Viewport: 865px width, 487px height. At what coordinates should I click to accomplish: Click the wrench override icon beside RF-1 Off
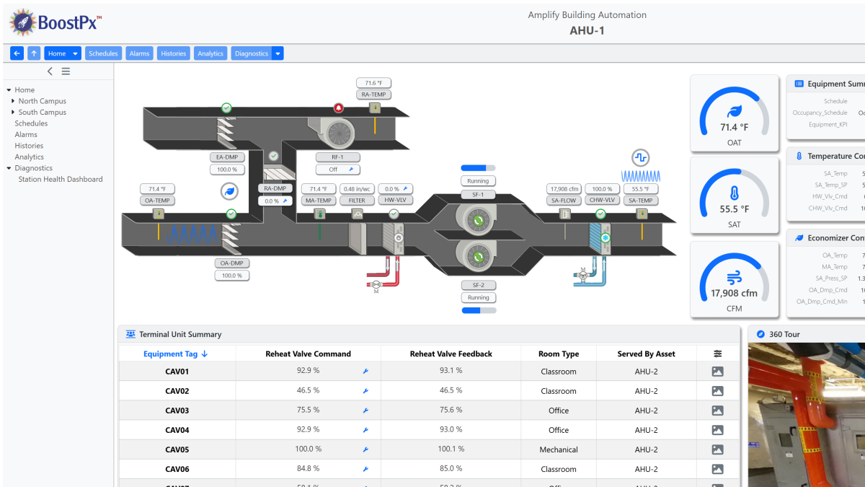(351, 170)
